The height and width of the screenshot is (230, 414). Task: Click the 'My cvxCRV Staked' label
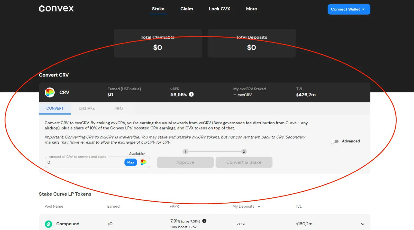pyautogui.click(x=250, y=89)
